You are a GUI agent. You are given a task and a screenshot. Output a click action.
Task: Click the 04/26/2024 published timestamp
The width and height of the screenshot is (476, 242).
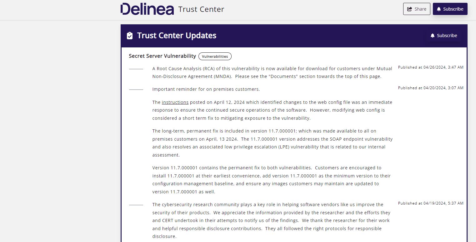[x=431, y=67]
